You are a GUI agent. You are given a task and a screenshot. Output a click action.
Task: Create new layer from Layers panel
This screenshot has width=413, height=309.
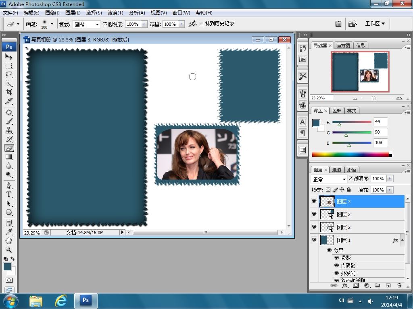pos(388,285)
